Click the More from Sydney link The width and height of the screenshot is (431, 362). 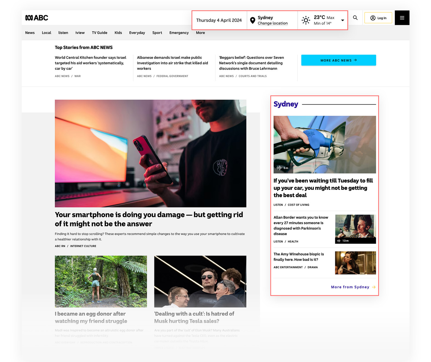click(350, 287)
